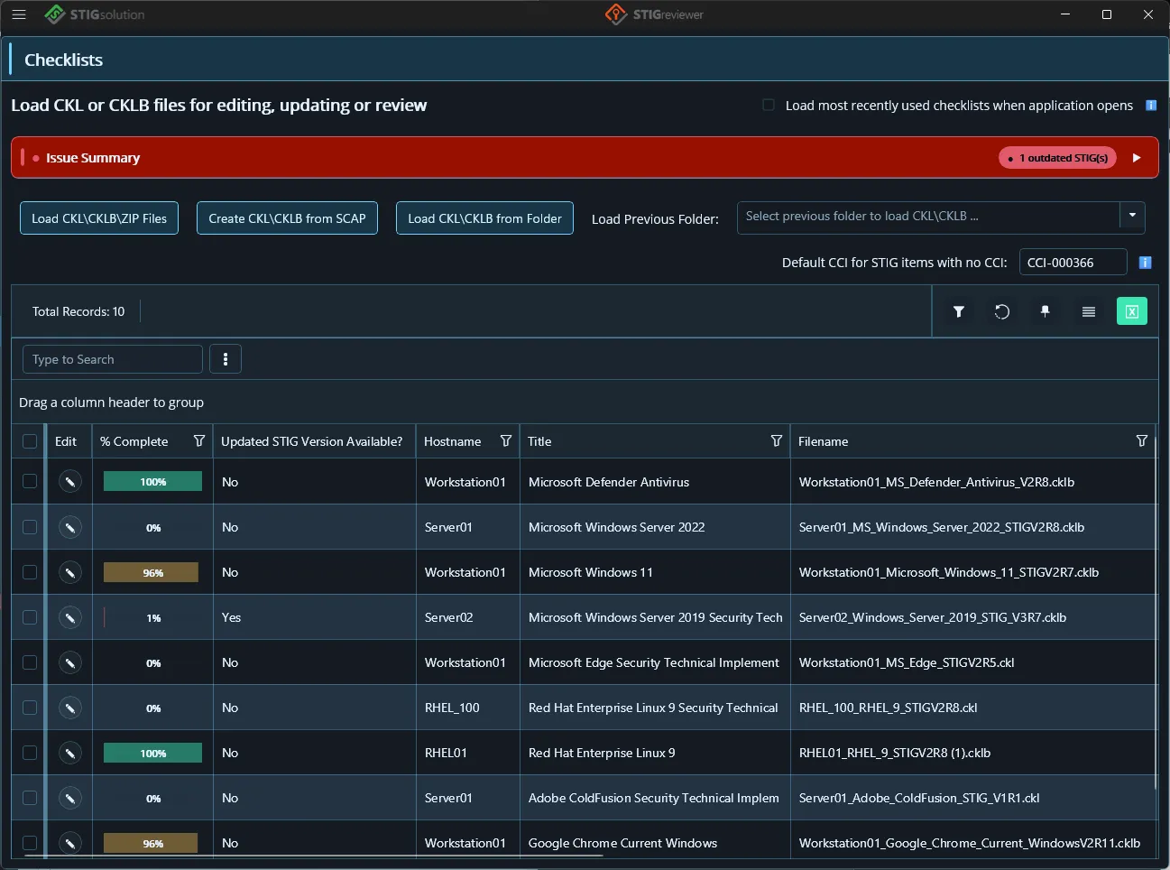1170x870 pixels.
Task: Click Load CKL\CKLB from Folder
Action: [x=484, y=218]
